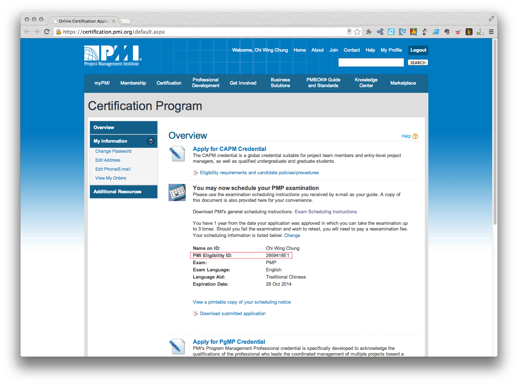Click the Join link in header
Image resolution: width=518 pixels, height=385 pixels.
[334, 50]
